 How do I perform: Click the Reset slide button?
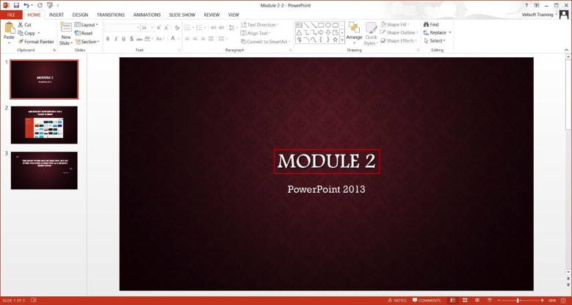(x=84, y=33)
